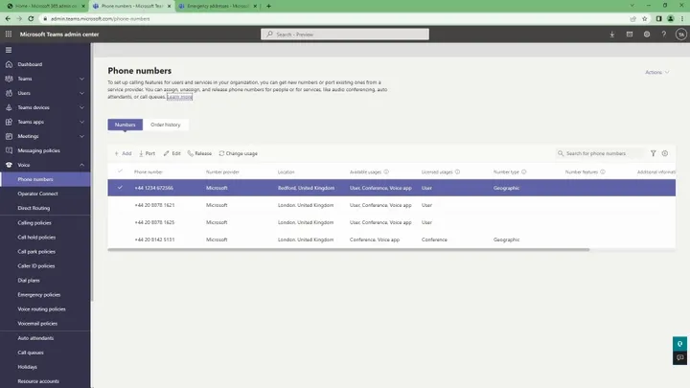
Task: Click the info icon beside Number features
Action: [603, 172]
